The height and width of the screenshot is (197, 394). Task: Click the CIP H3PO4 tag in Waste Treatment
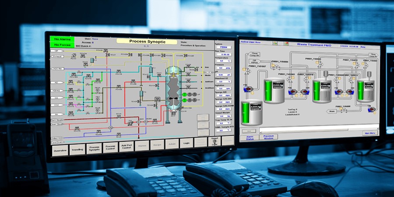(x=254, y=61)
